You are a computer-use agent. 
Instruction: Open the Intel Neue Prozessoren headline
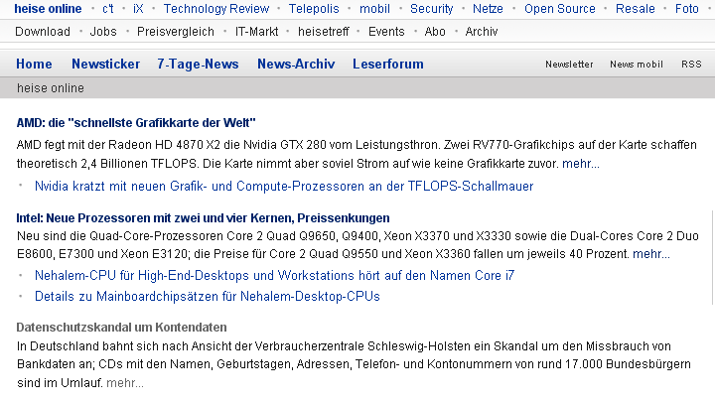tap(203, 218)
